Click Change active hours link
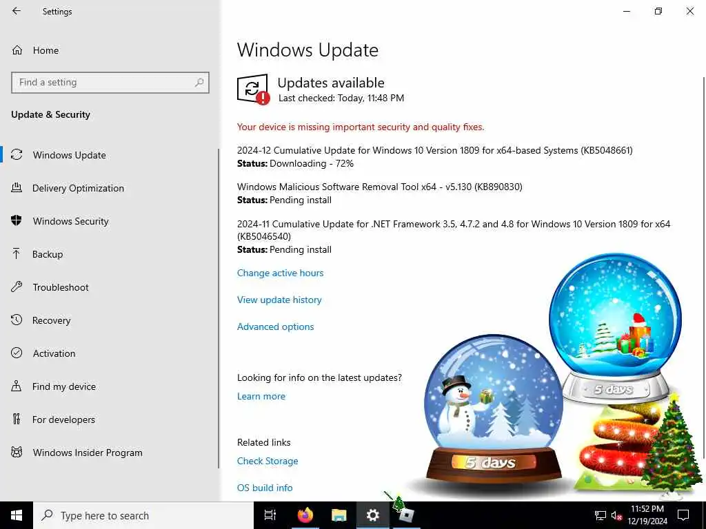Screen dimensions: 706x529 pyautogui.click(x=280, y=273)
